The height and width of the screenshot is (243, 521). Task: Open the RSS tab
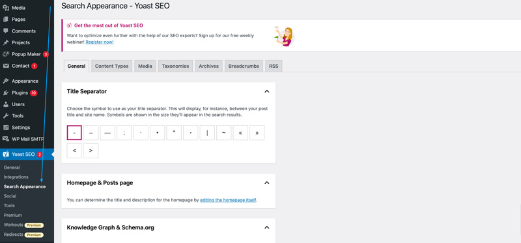click(x=274, y=66)
